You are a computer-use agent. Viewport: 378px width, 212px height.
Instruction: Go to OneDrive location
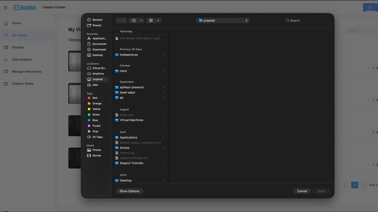pos(98,74)
